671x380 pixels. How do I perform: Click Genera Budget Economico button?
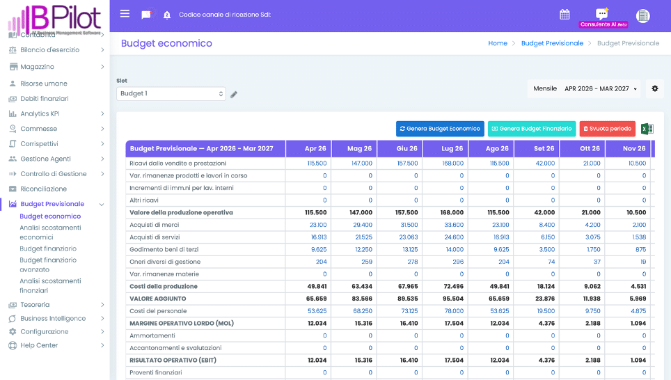440,129
